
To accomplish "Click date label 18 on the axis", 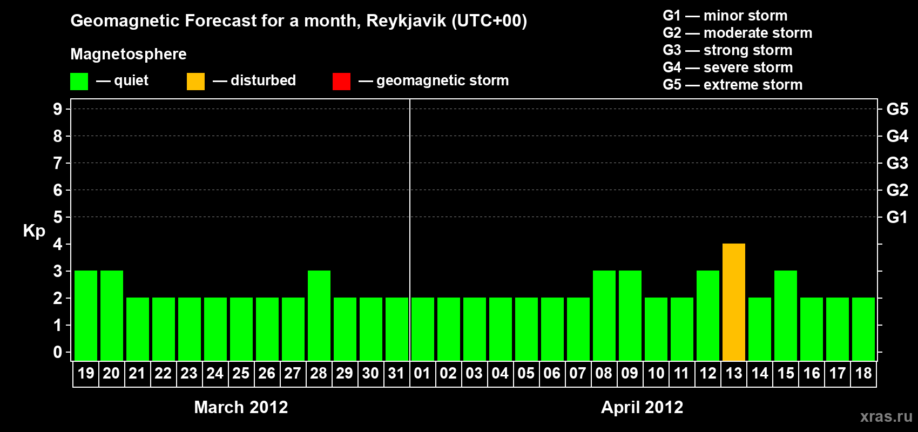I will click(863, 373).
